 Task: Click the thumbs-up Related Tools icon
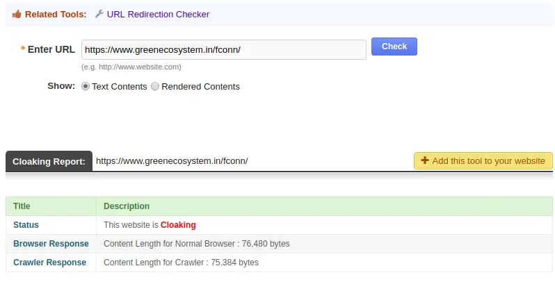[x=17, y=14]
